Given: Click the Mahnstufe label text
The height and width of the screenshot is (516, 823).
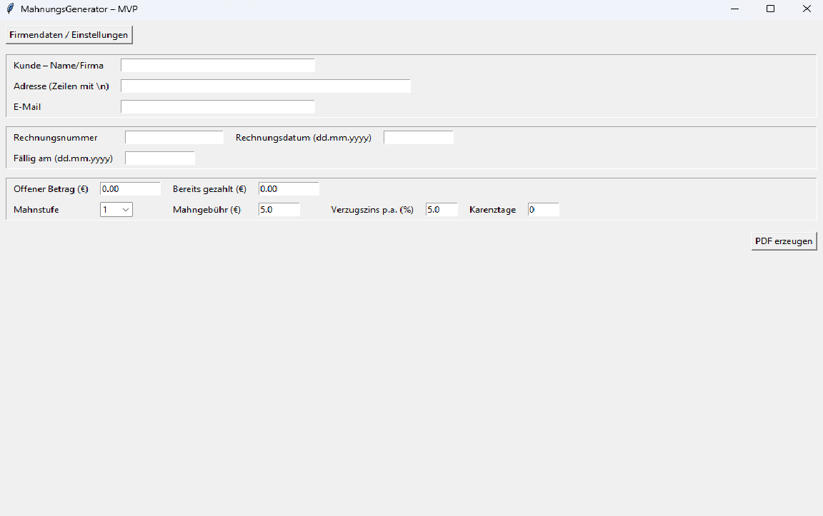Looking at the screenshot, I should point(36,210).
